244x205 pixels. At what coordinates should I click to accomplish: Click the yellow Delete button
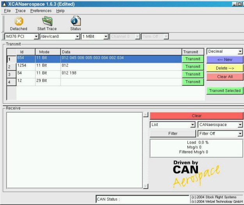click(224, 68)
